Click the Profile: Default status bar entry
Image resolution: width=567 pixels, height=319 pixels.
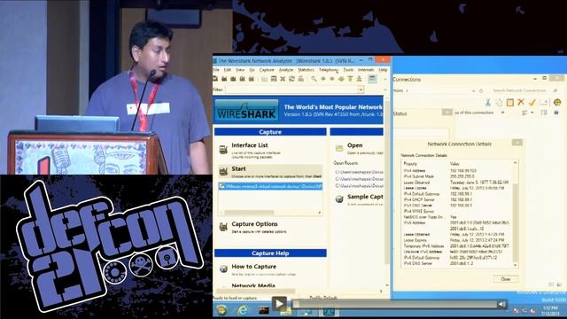click(322, 298)
